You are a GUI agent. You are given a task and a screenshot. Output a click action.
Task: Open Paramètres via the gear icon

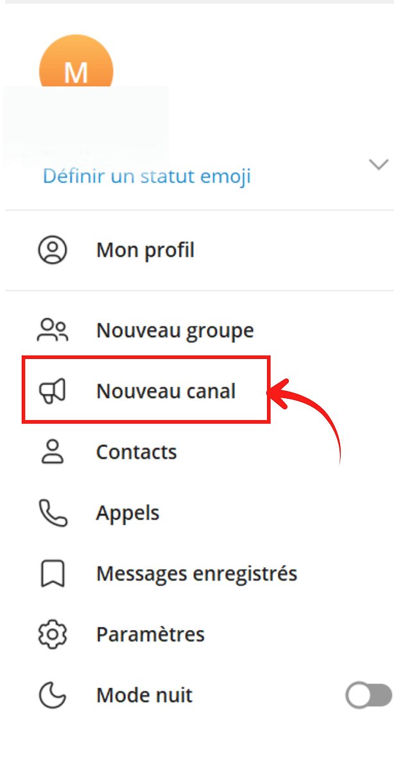click(x=53, y=634)
